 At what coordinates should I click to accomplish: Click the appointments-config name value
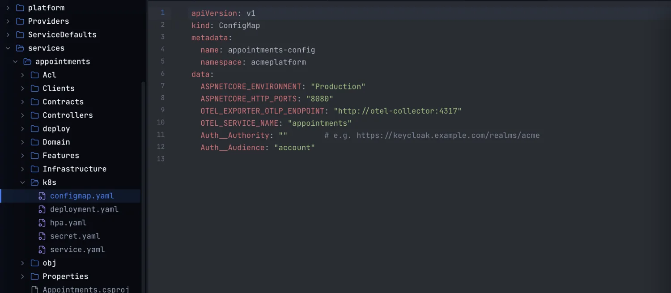[272, 50]
